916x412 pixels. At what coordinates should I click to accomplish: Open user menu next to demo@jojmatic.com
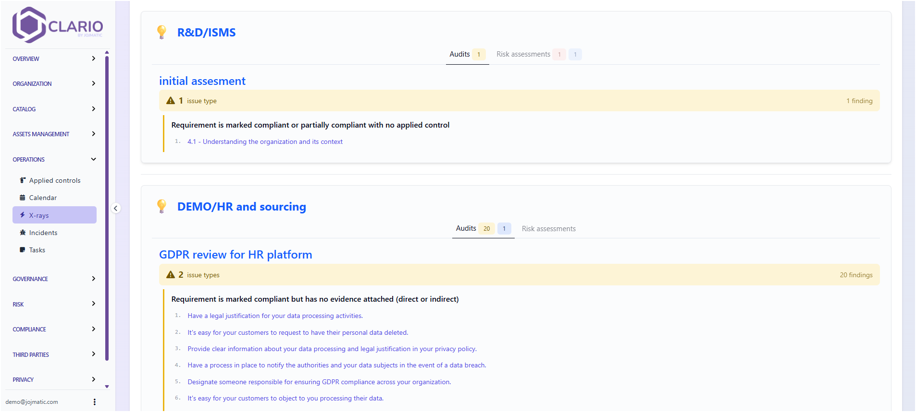[x=94, y=402]
